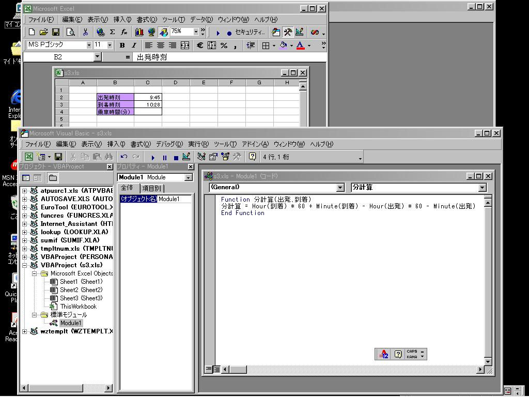Open the Paste Function fx icon

coord(124,32)
